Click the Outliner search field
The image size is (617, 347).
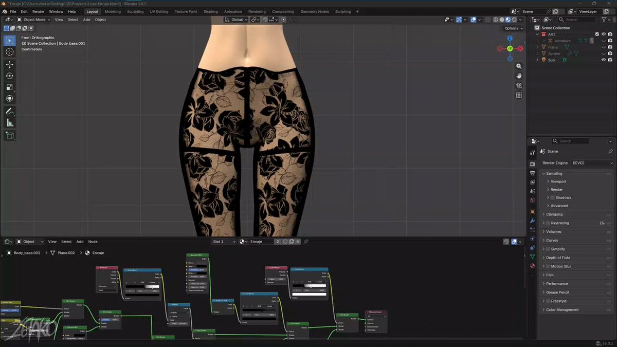579,20
